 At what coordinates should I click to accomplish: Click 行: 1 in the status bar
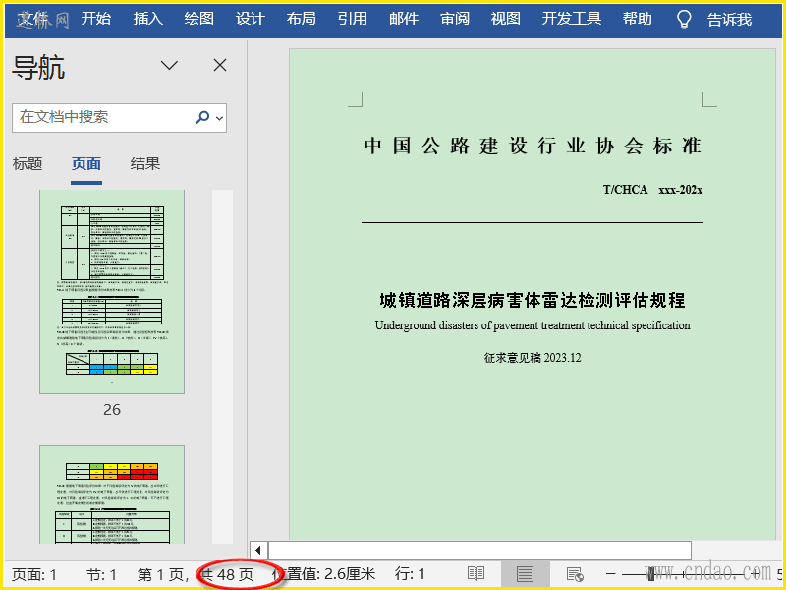(x=410, y=574)
